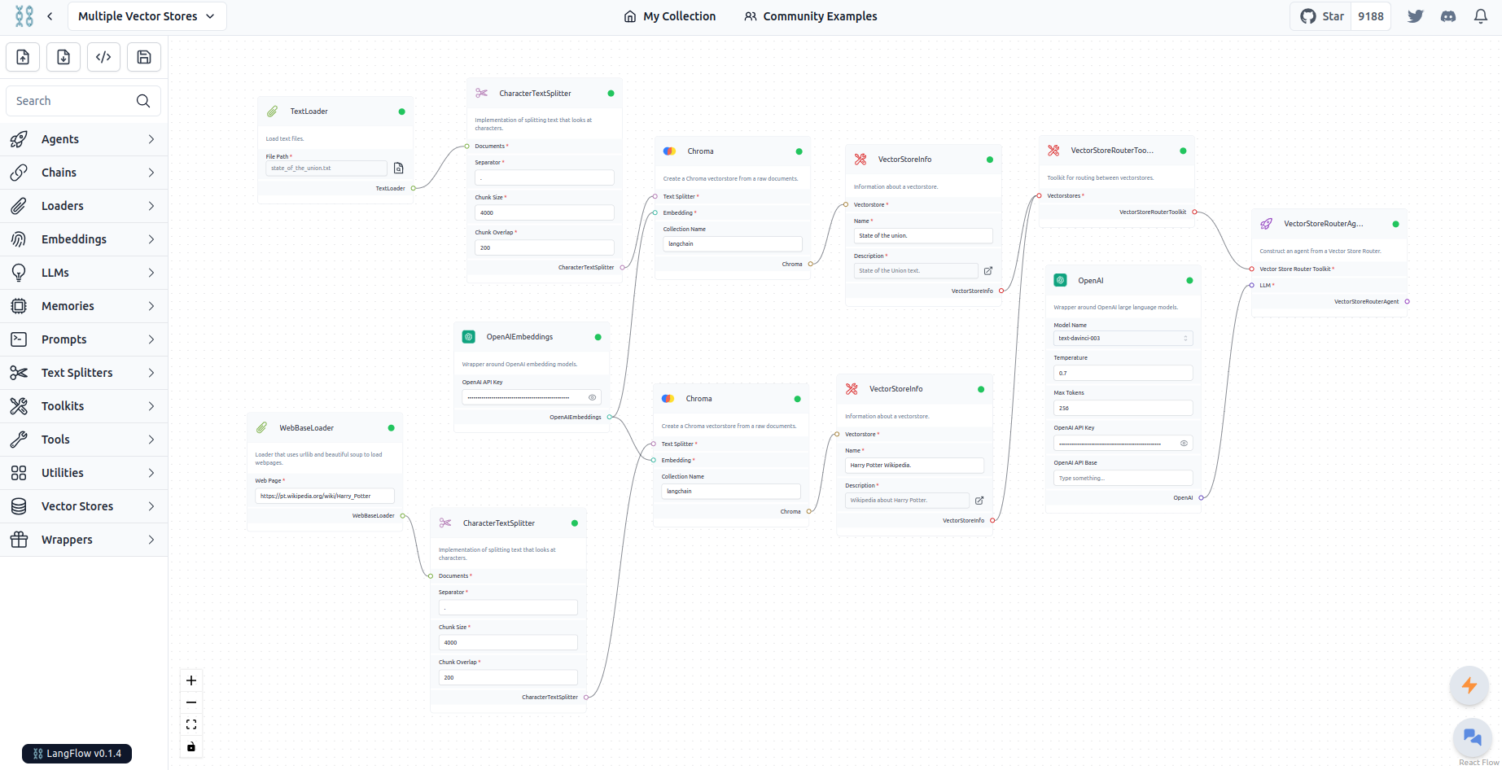Click the State of the union name field
1502x770 pixels.
(x=923, y=236)
